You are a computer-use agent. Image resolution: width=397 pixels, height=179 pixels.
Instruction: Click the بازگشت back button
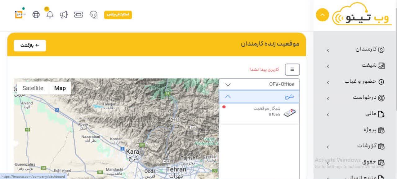(30, 46)
